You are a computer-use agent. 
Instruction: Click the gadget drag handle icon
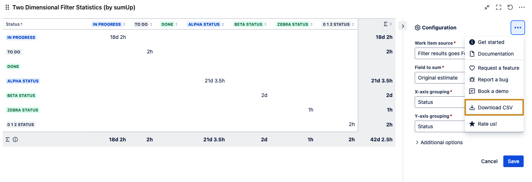pyautogui.click(x=7, y=7)
